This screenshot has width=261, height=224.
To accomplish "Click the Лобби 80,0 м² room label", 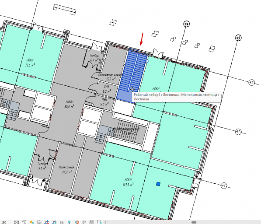I will click(69, 104).
